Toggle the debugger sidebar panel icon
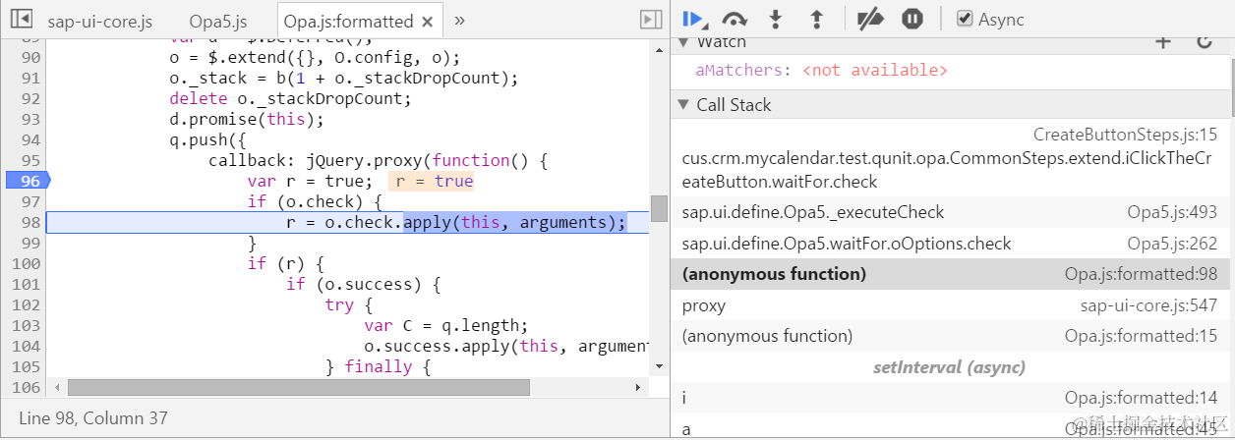This screenshot has width=1235, height=440. click(650, 20)
